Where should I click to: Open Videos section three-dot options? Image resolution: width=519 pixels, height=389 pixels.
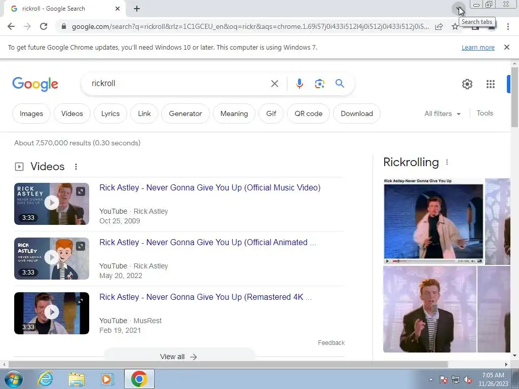(76, 166)
